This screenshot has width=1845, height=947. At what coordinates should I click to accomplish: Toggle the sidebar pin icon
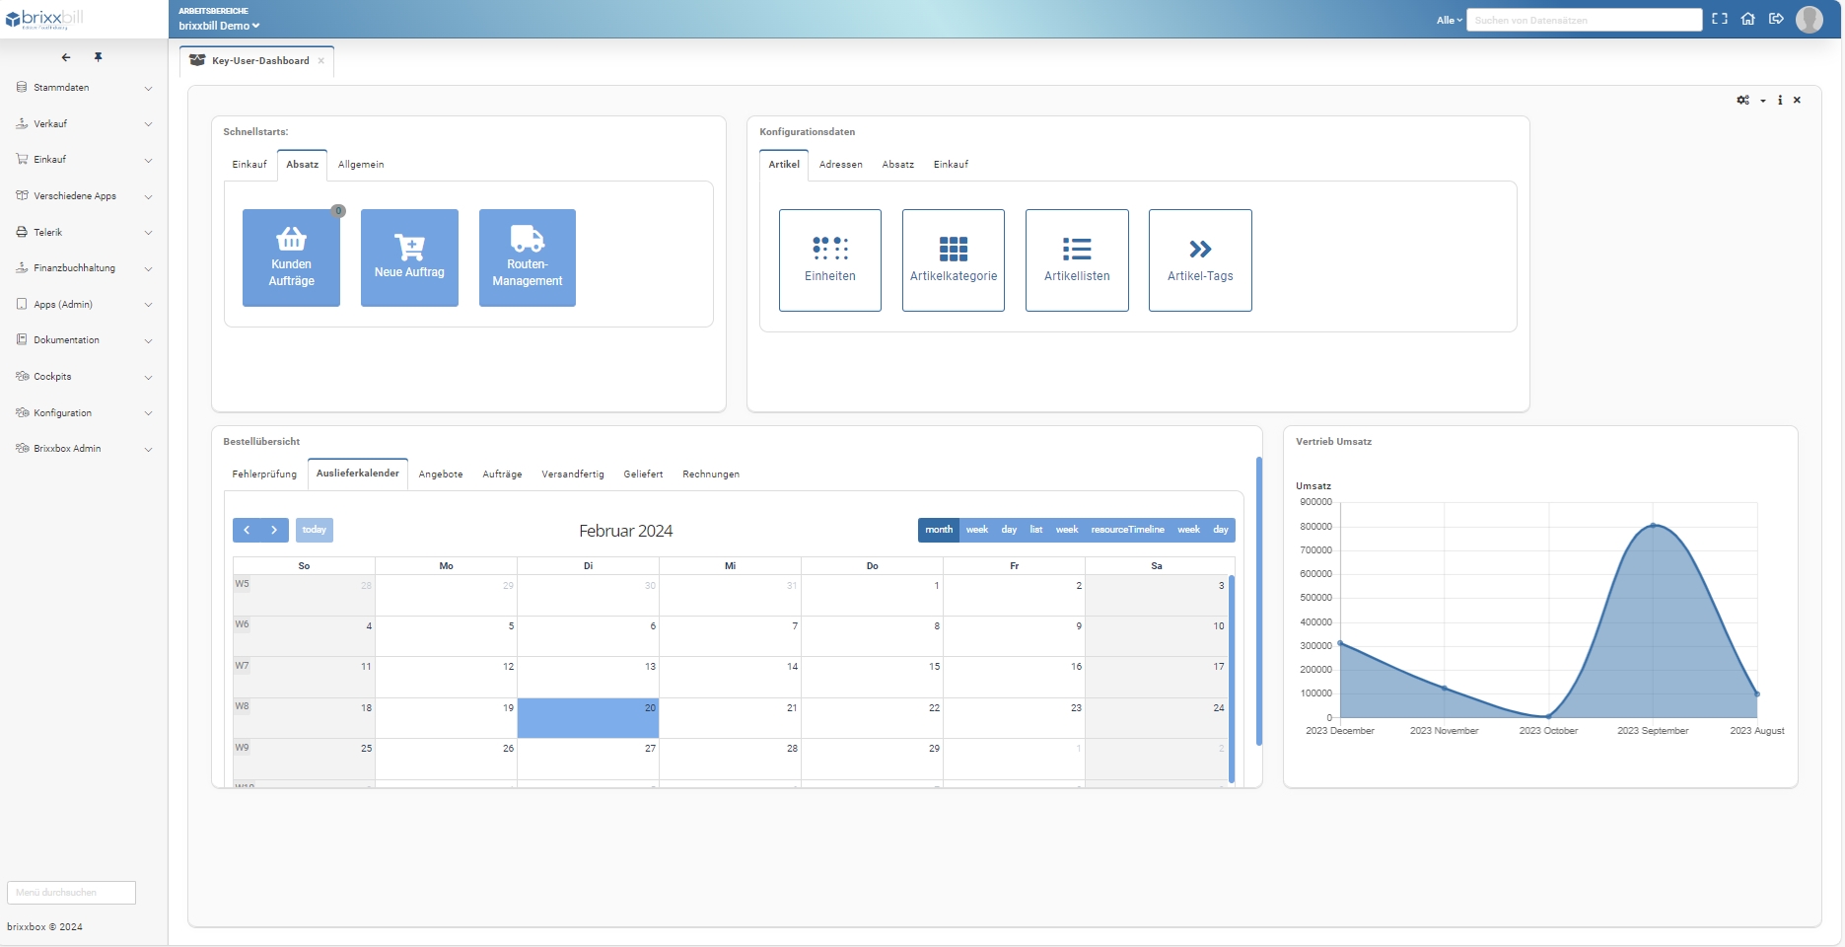click(99, 57)
